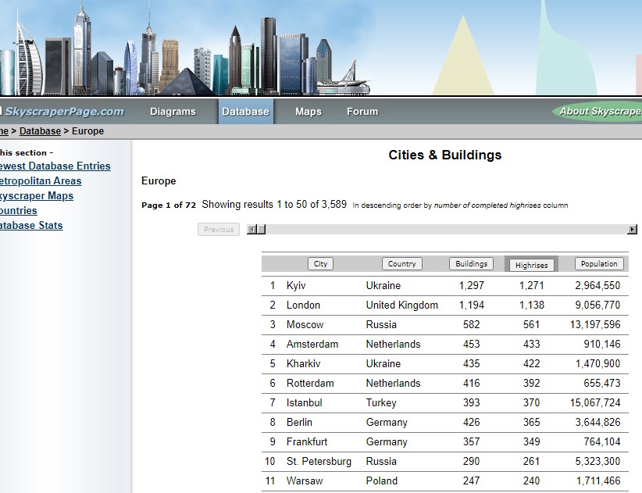Sort table by City column
The height and width of the screenshot is (493, 642).
coord(320,264)
